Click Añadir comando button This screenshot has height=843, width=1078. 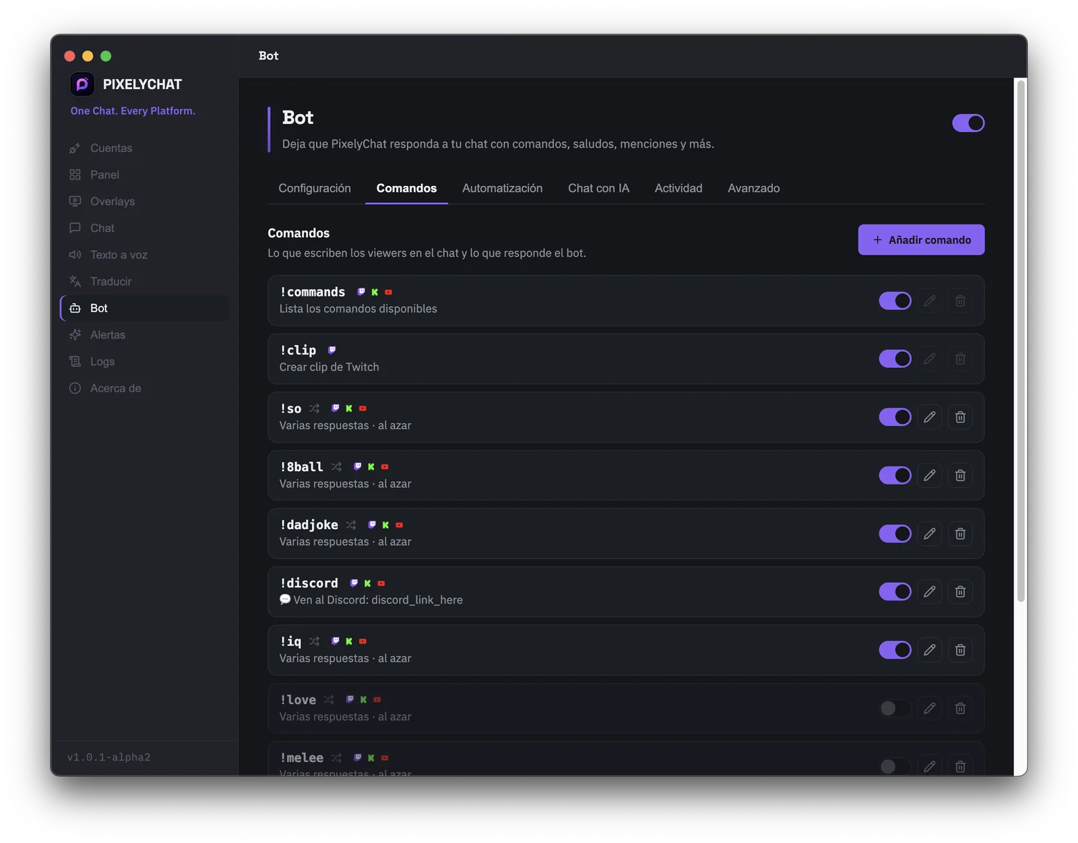(x=921, y=240)
